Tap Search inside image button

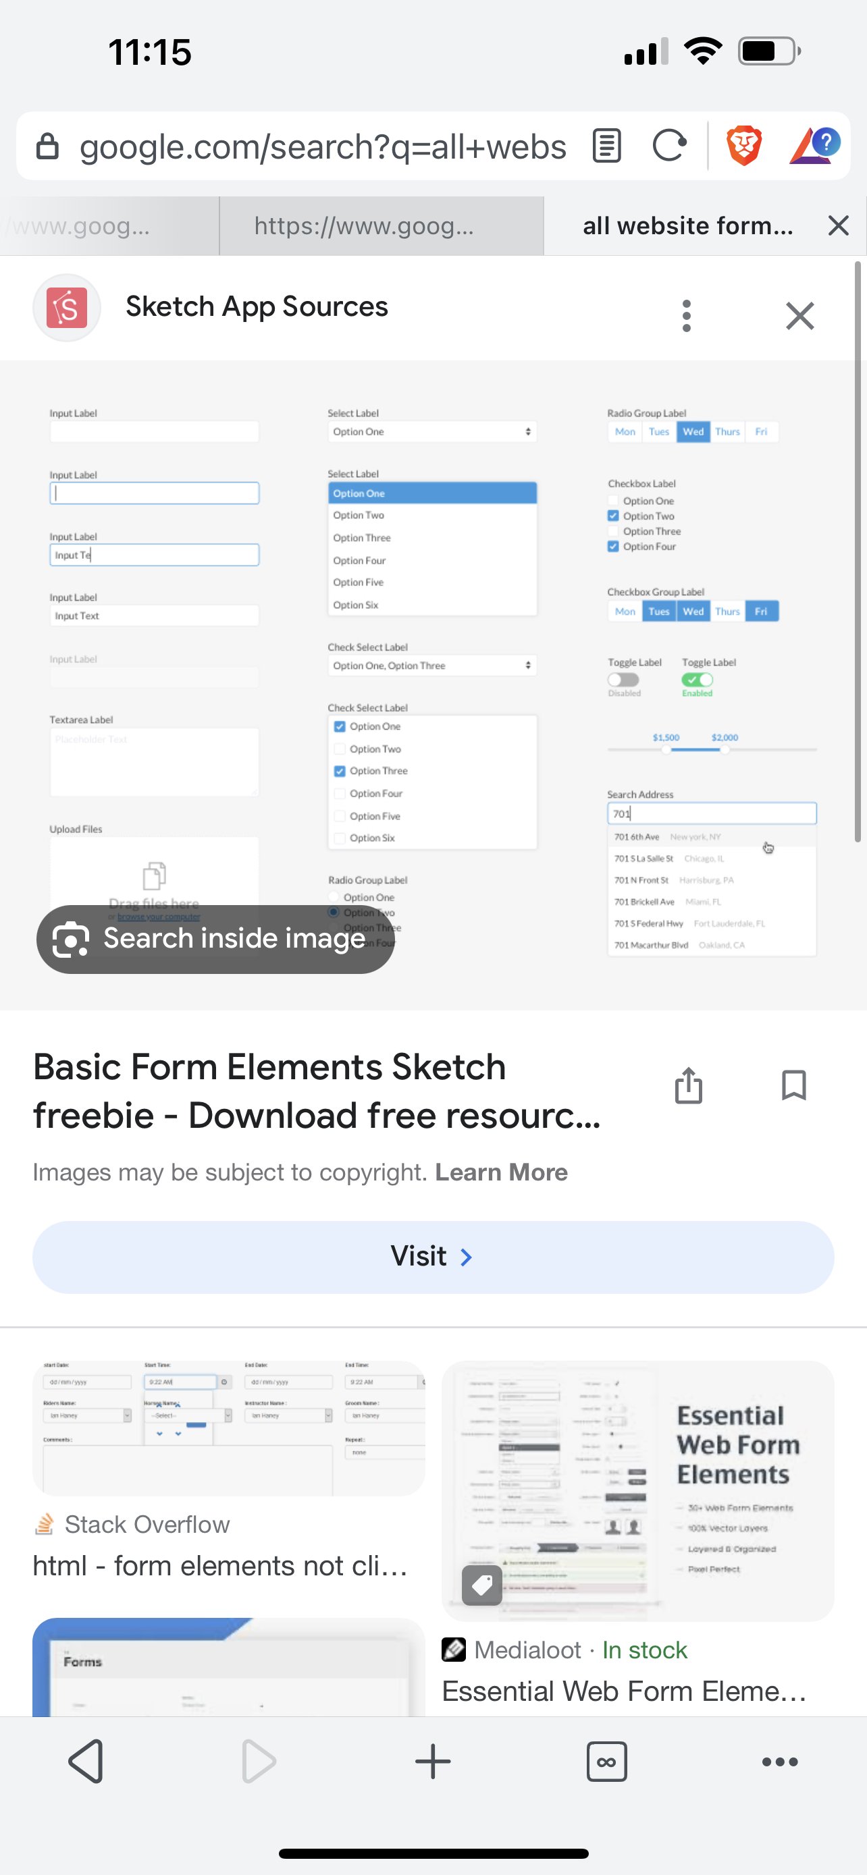215,939
